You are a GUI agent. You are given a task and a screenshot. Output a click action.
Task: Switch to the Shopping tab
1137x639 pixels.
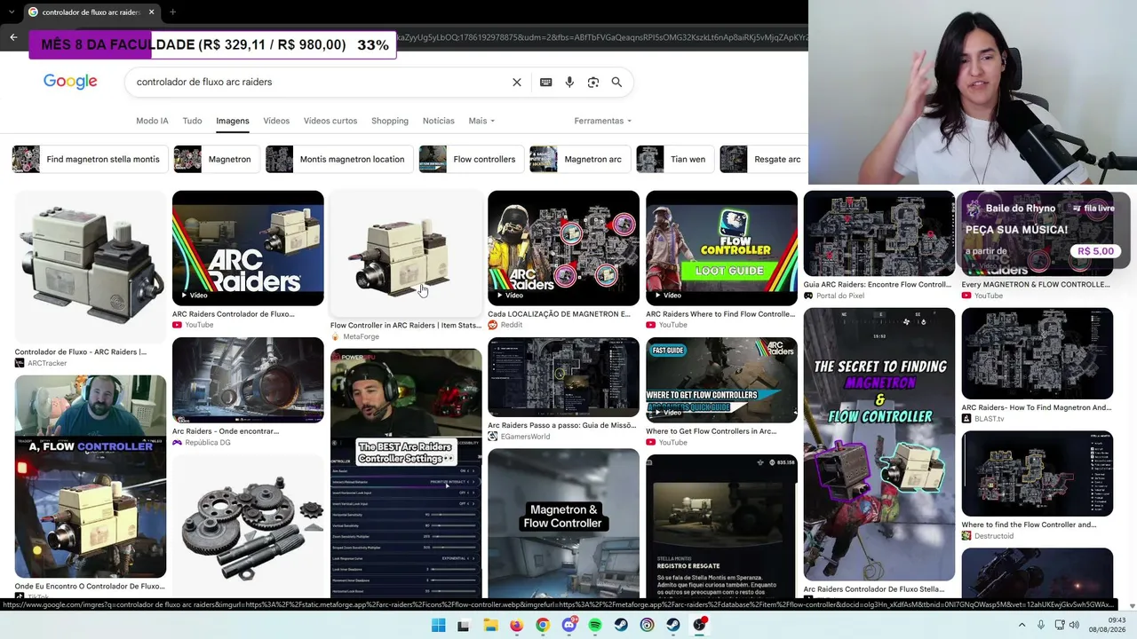click(x=390, y=121)
